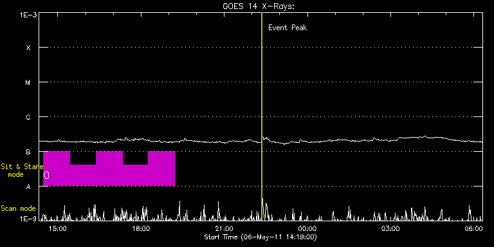Click the white '0' marker in magenta block

(x=46, y=175)
